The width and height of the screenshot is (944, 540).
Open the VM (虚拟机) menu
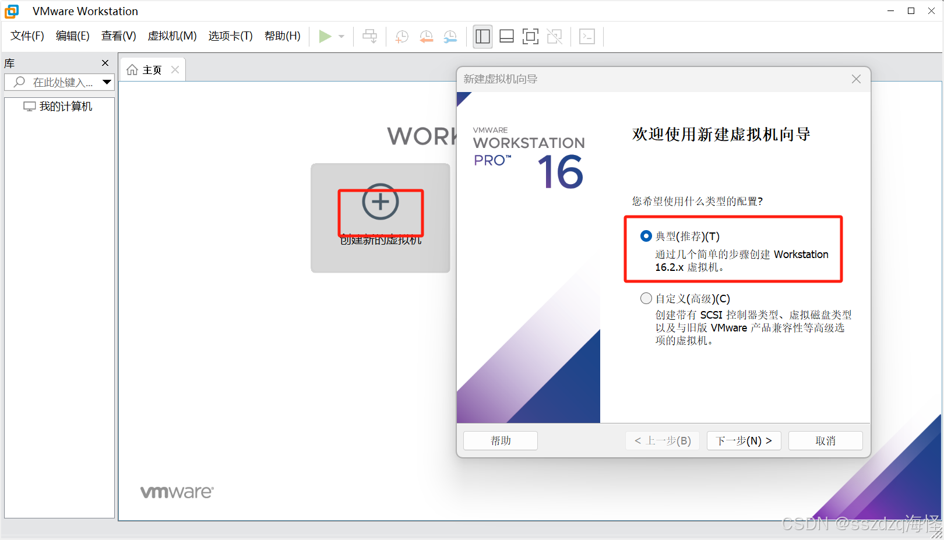tap(172, 36)
